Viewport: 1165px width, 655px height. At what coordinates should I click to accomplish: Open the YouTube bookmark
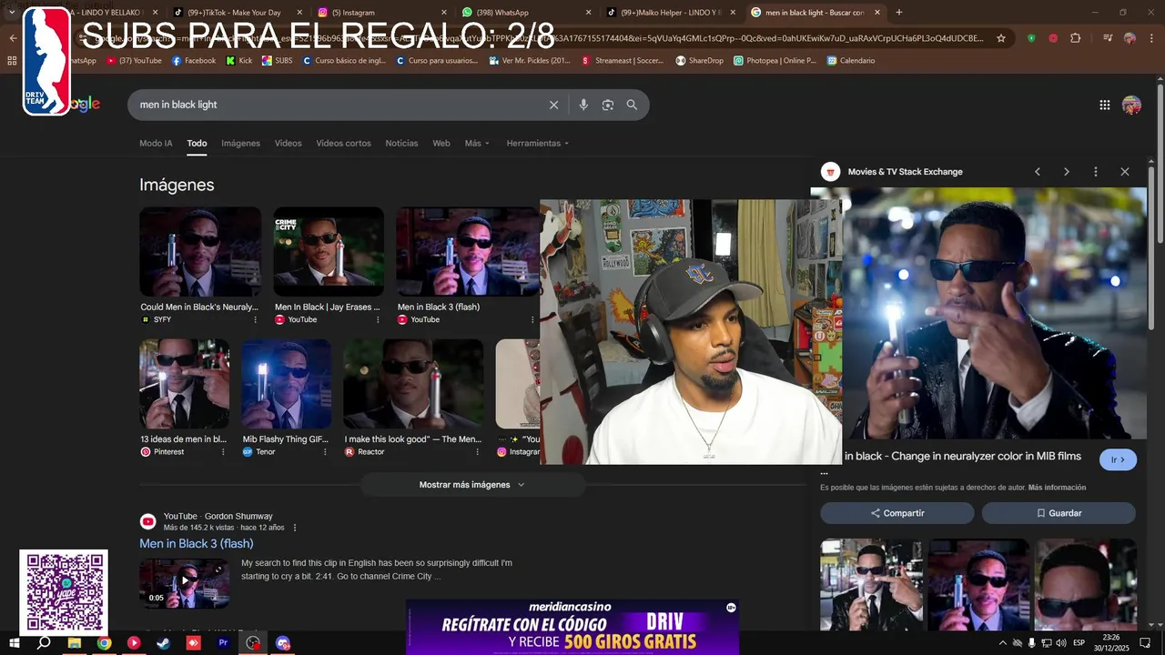[134, 61]
